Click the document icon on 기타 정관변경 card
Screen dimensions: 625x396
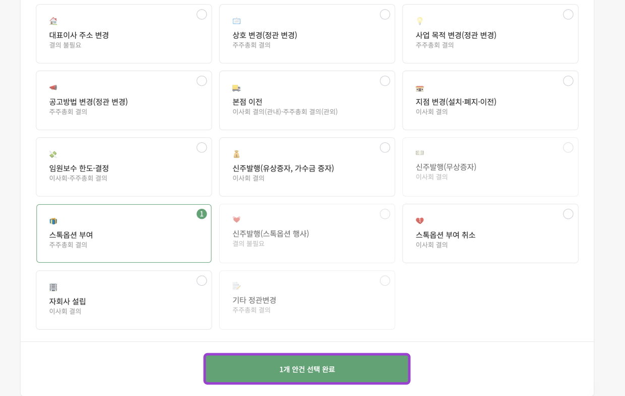[x=236, y=286]
